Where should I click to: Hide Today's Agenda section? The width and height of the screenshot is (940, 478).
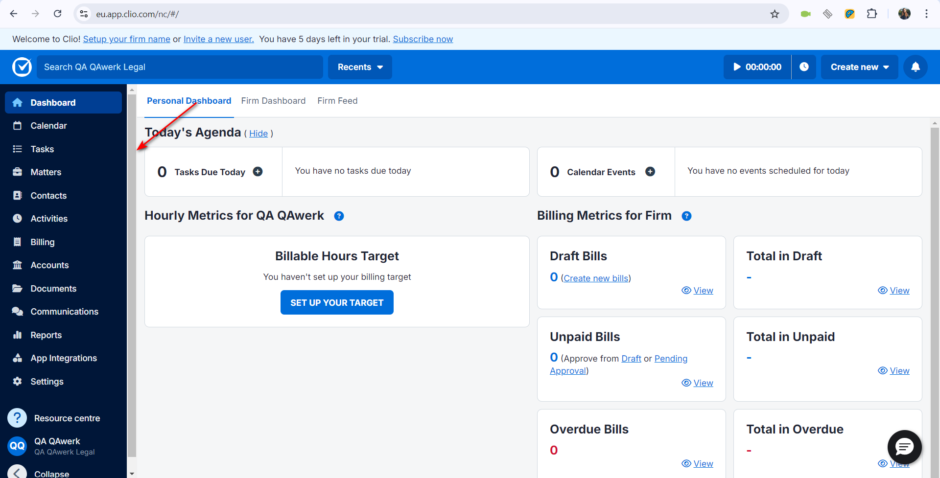pos(258,134)
